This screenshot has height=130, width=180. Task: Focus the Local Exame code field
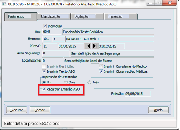click(x=53, y=61)
